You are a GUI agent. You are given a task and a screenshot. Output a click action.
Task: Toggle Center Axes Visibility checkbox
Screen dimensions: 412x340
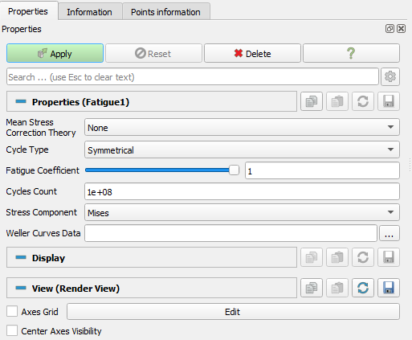coord(12,331)
